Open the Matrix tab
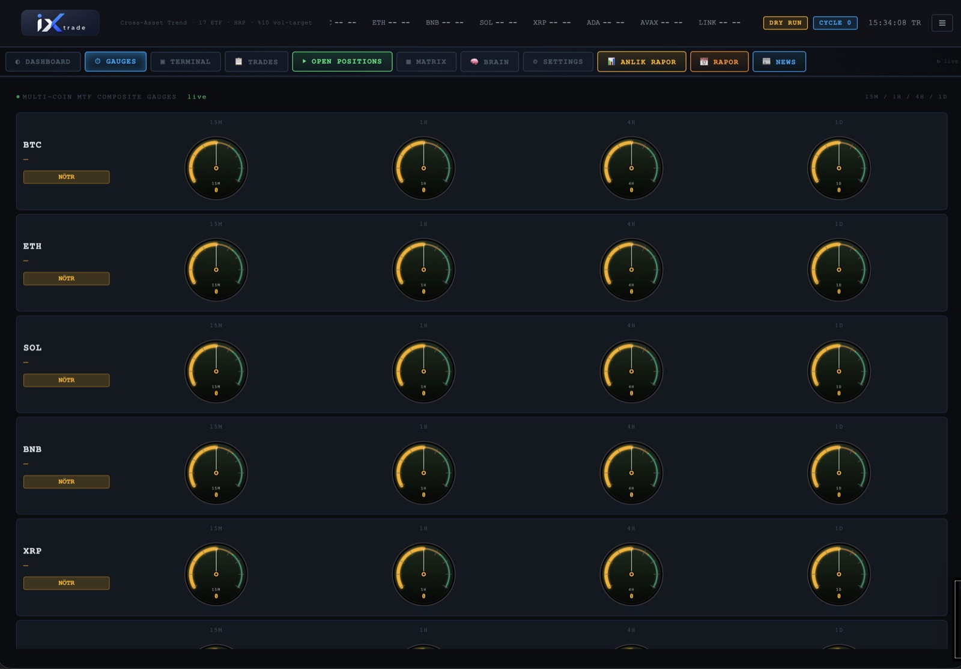The width and height of the screenshot is (961, 669). [426, 61]
